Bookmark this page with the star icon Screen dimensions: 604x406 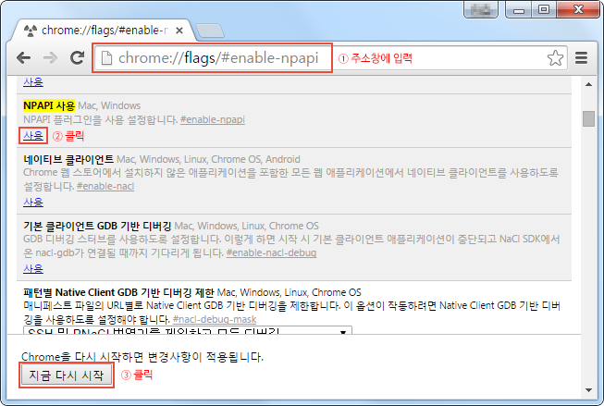click(x=555, y=58)
